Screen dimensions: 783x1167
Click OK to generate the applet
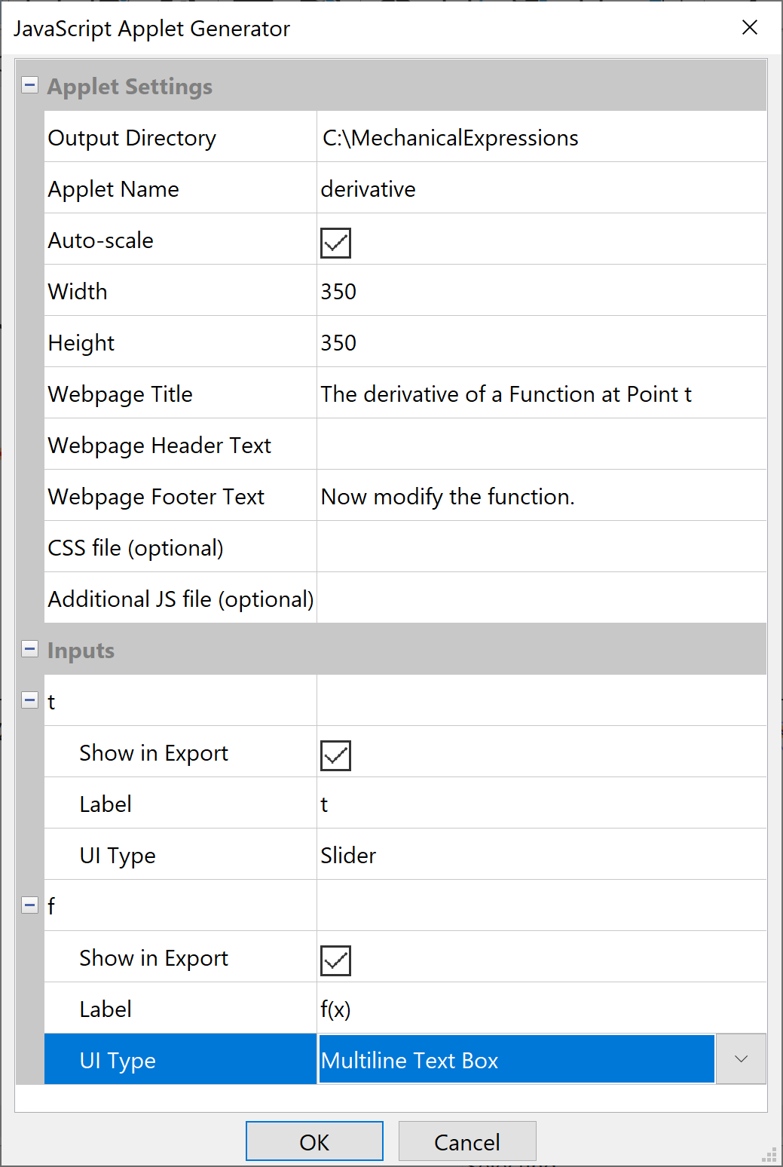click(314, 1141)
